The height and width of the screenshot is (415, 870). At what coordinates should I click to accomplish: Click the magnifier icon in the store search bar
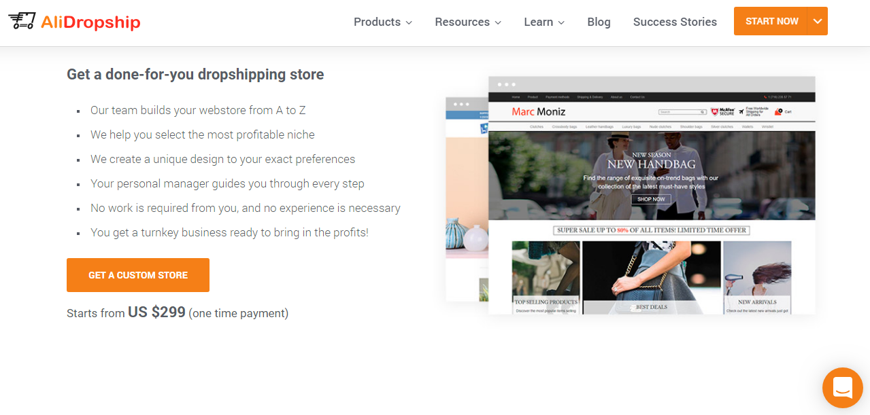702,112
